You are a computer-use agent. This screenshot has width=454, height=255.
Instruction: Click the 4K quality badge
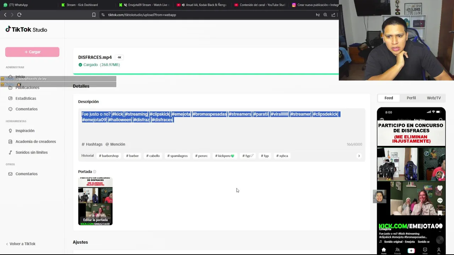click(x=120, y=57)
